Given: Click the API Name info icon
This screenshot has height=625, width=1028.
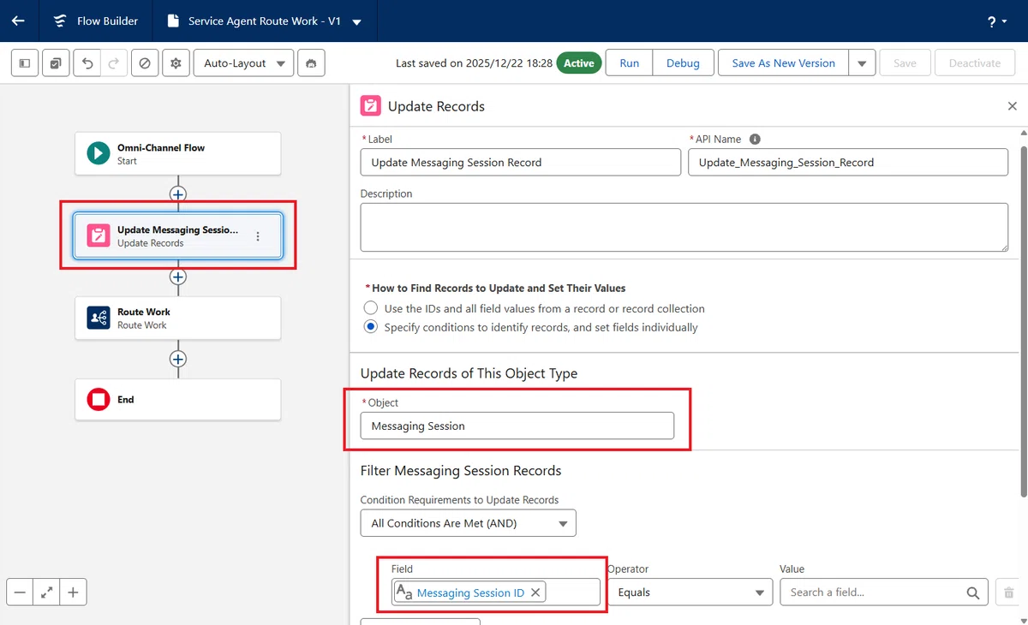Looking at the screenshot, I should [x=755, y=139].
